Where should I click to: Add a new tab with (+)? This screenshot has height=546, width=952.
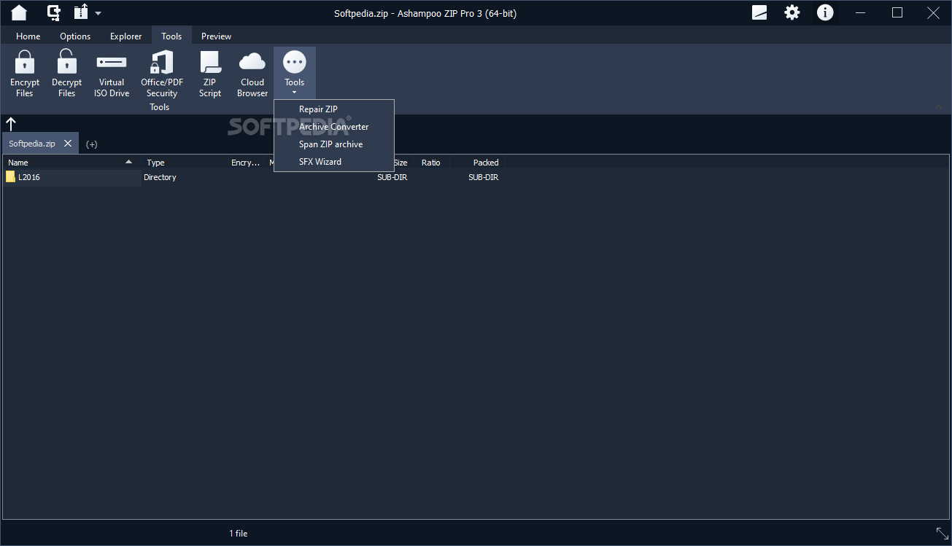92,144
